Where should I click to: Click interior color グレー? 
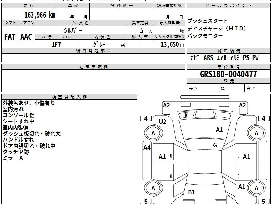point(99,45)
